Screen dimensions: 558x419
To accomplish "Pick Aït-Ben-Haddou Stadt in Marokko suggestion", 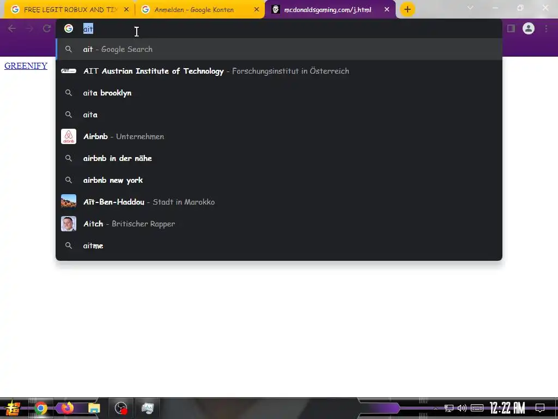I will point(279,202).
